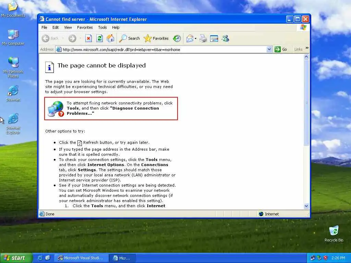The height and width of the screenshot is (263, 351).
Task: Click the inline Refresh icon in page text
Action: 80,143
